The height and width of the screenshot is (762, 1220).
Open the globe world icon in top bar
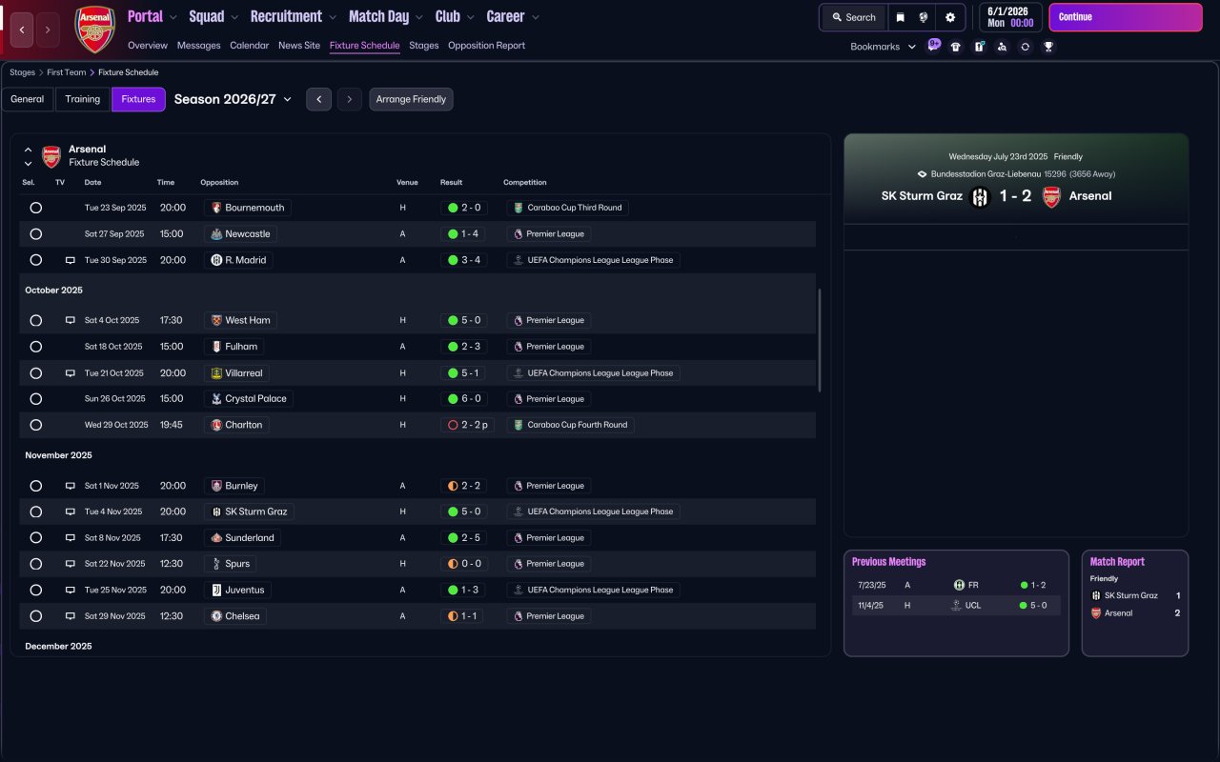coord(925,17)
